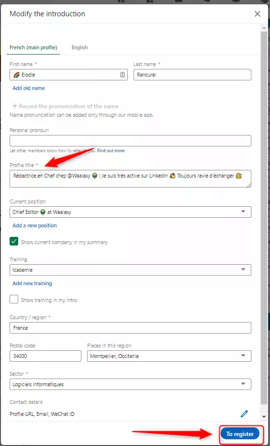Open the Add old name link

pyautogui.click(x=29, y=88)
